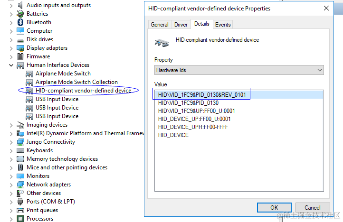Expand the Ports (COM & LPT) arrow
Image resolution: width=343 pixels, height=222 pixels.
11,202
